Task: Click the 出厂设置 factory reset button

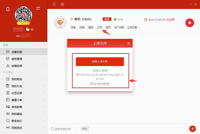Action: tap(119, 27)
